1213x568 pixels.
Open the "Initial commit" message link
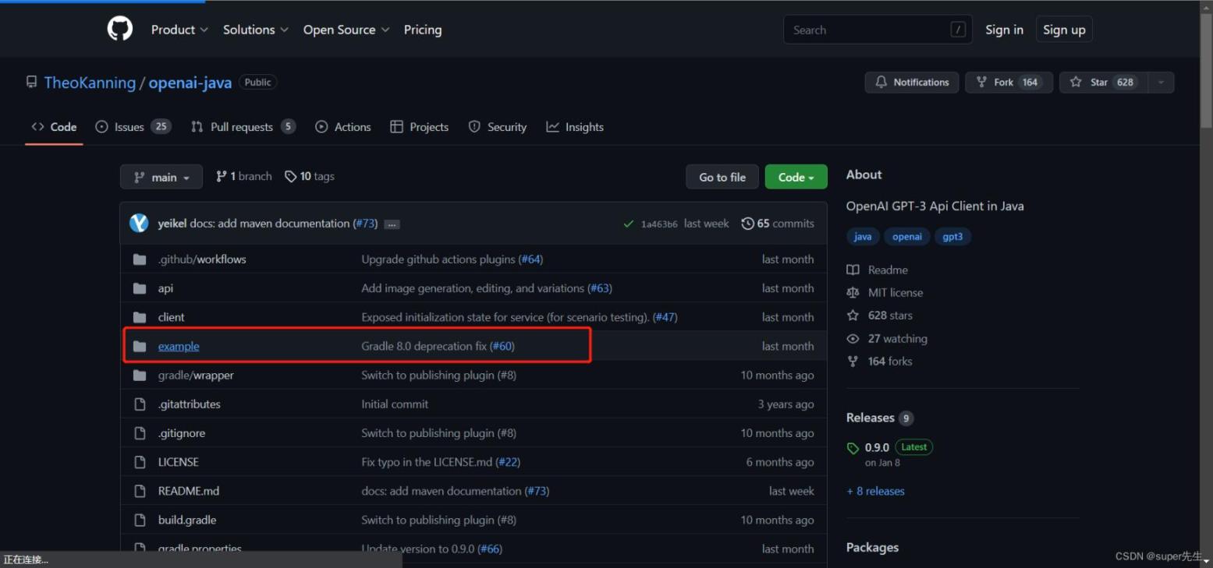(395, 404)
